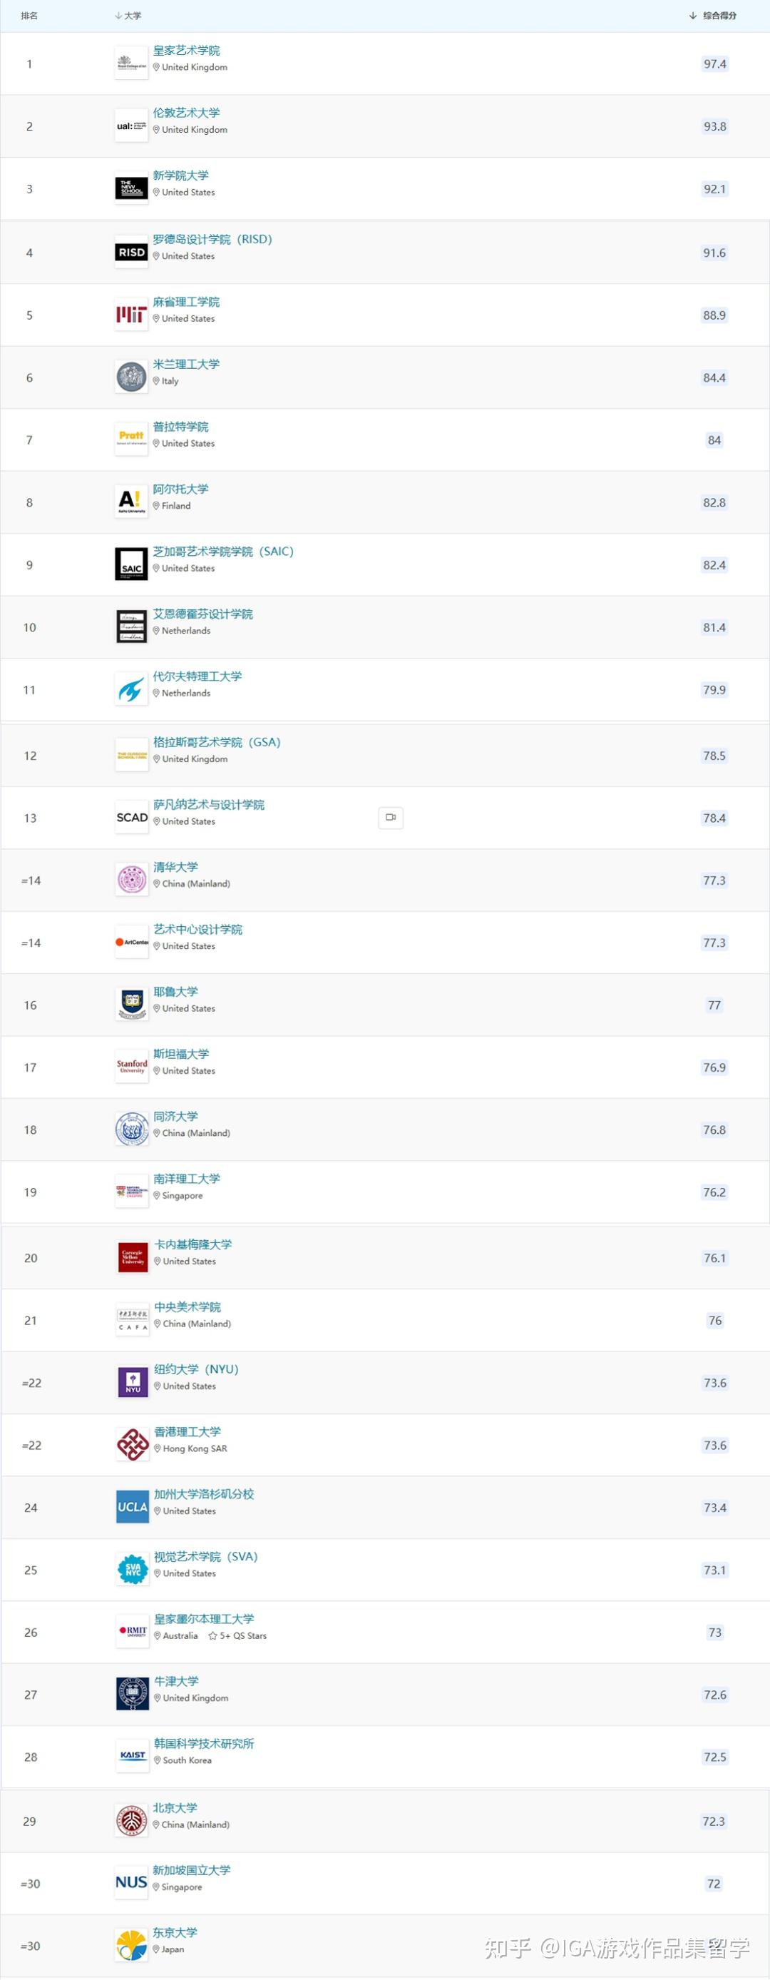Click the RISD logo icon

coord(131,252)
